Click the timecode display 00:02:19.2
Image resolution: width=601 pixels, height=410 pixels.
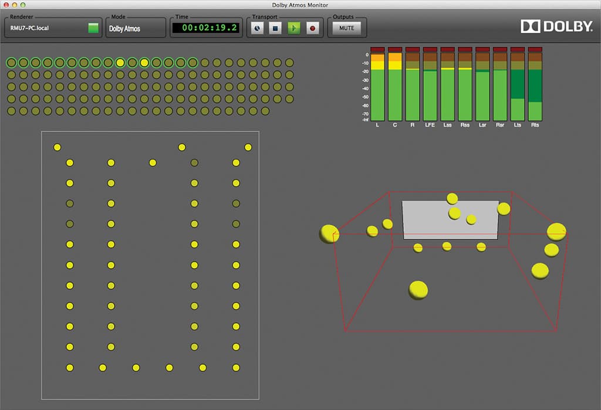(206, 28)
